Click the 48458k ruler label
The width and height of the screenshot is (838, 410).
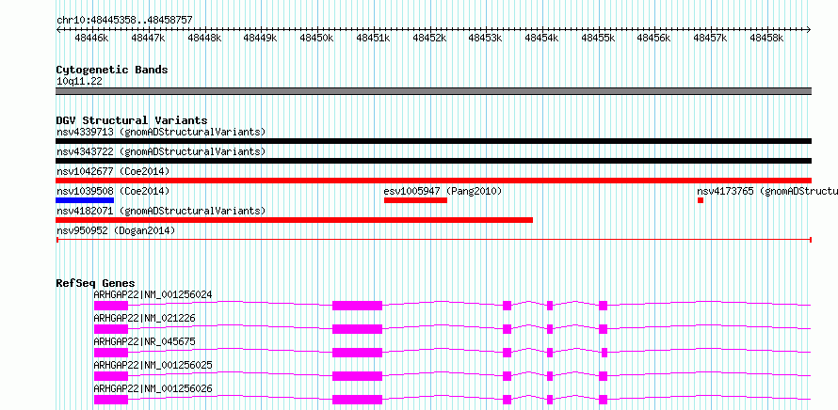coord(767,38)
